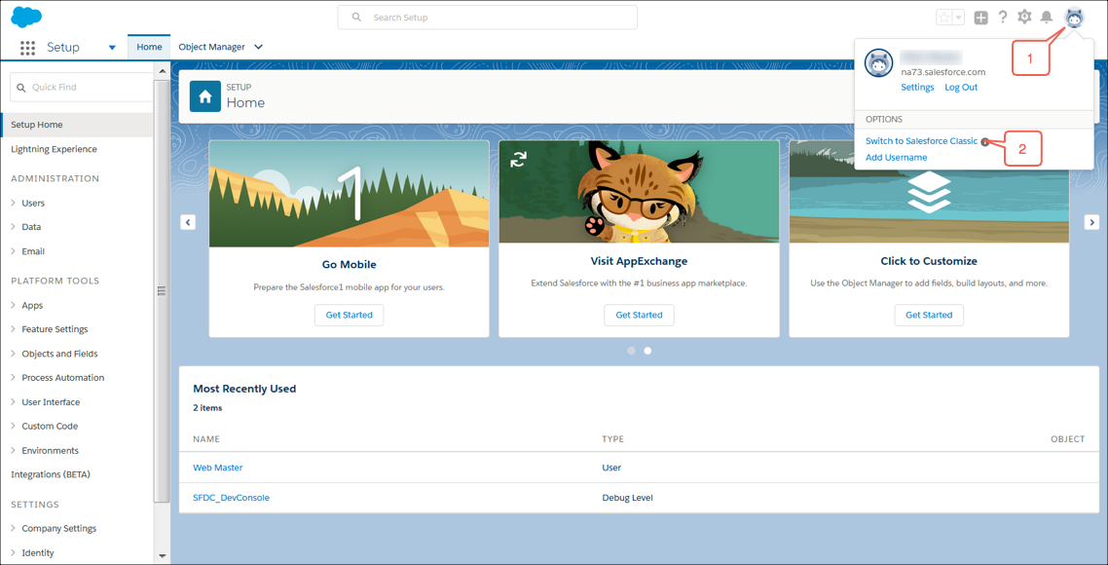
Task: Expand the Identity node
Action: point(15,553)
